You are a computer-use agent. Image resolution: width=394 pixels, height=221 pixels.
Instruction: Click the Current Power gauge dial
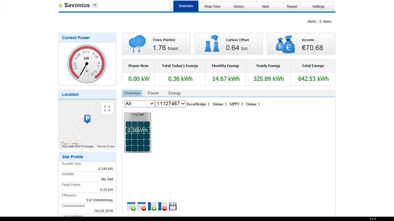click(x=87, y=64)
